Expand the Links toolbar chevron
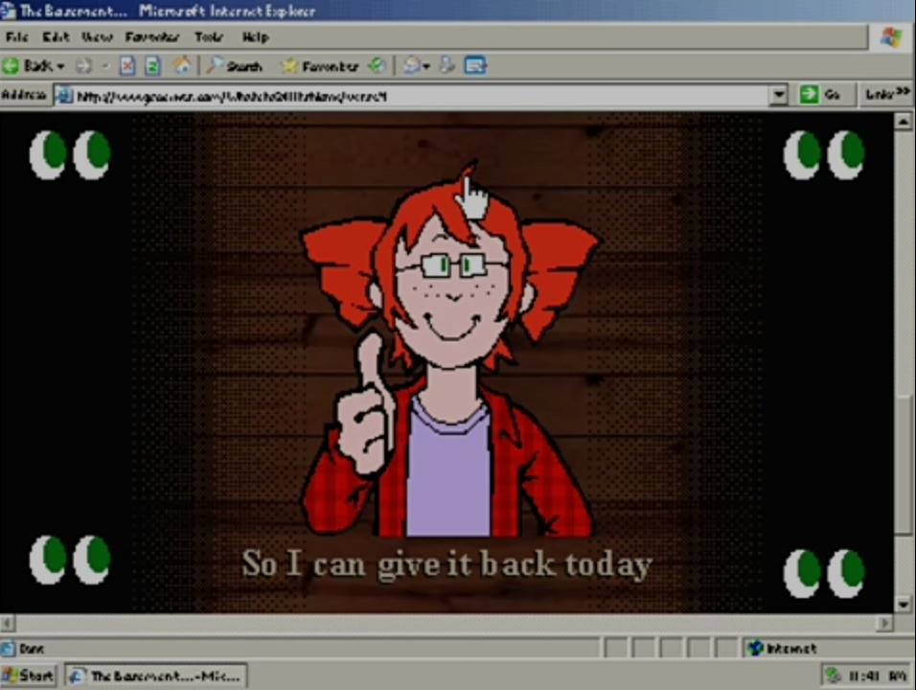The width and height of the screenshot is (916, 690). 904,93
